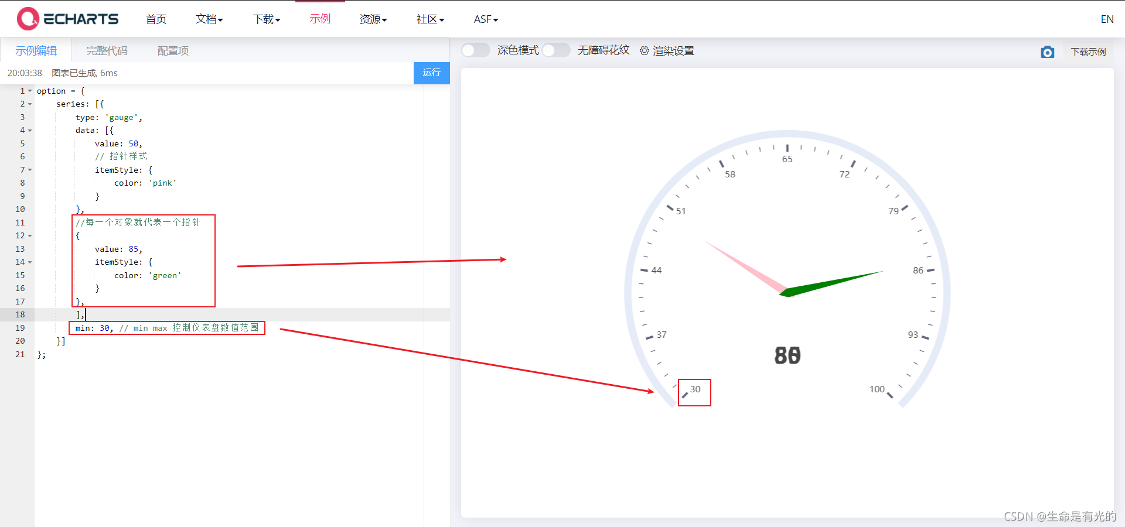The image size is (1125, 527).
Task: Click the '// 指针样式' comment line
Action: 121,157
